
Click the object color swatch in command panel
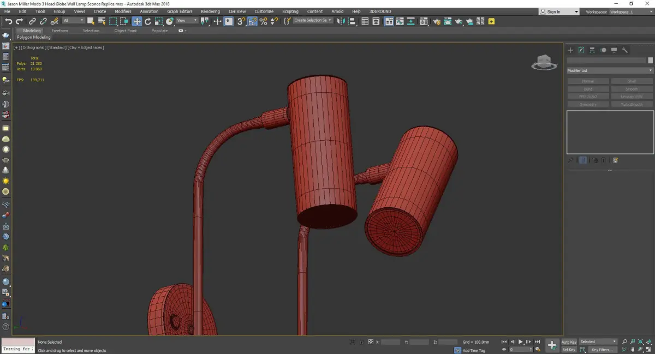pyautogui.click(x=650, y=61)
